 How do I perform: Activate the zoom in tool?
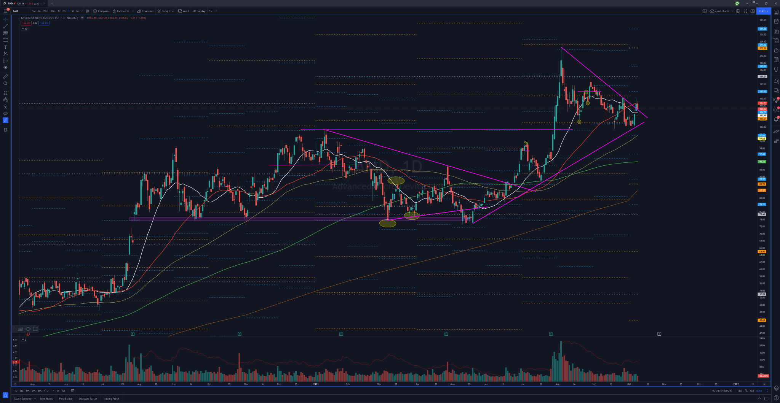5,83
